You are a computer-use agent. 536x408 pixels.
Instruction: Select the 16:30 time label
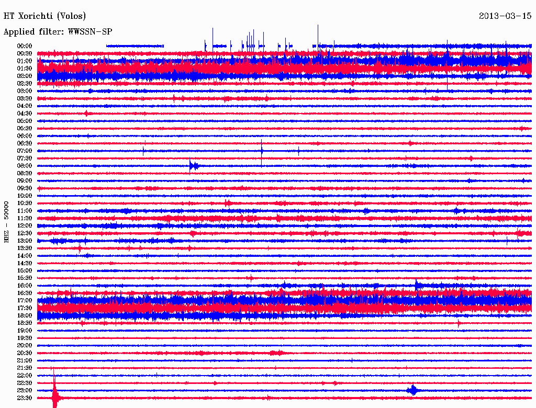point(25,293)
